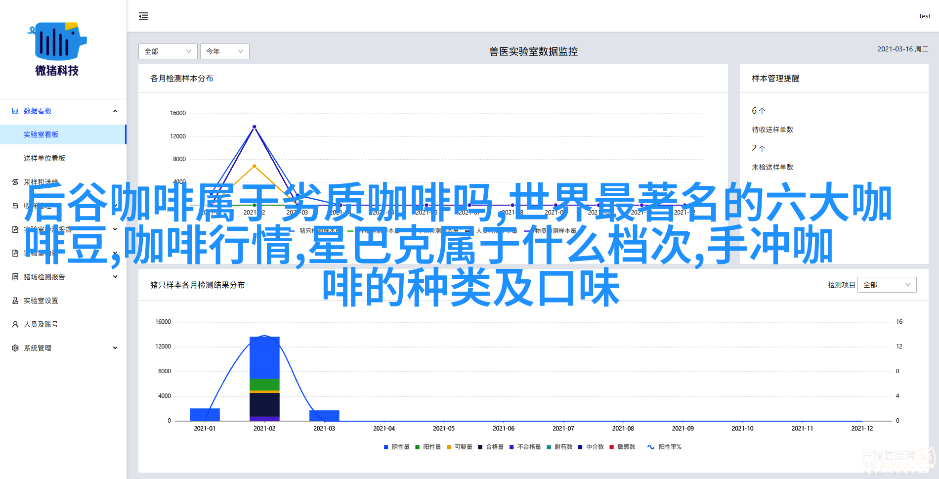Collapse the sidebar with the hamburger icon
939x479 pixels.
point(143,16)
